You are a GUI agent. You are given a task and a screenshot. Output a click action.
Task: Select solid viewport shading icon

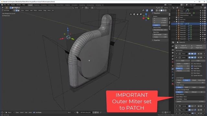161,10
